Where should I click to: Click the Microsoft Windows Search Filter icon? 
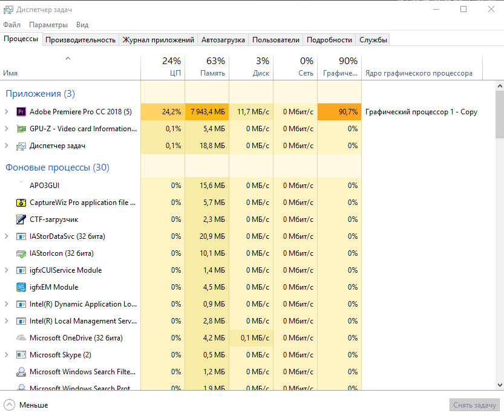click(x=21, y=372)
